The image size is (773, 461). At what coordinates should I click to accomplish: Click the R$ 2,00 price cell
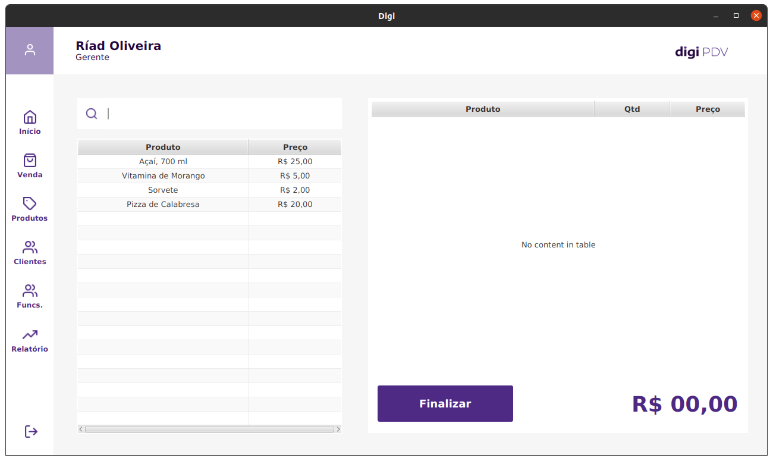[x=295, y=190]
